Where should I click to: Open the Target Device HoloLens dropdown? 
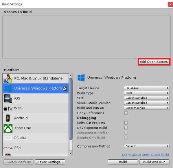coord(147,88)
